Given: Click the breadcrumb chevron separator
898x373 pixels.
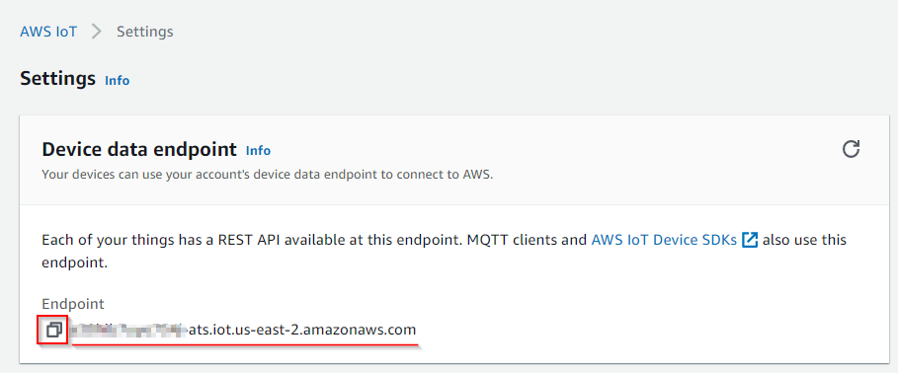Looking at the screenshot, I should click(x=96, y=32).
